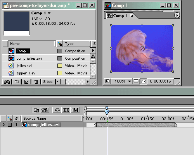
Task: Click the layer in-point handle in Timeline
Action: pyautogui.click(x=95, y=125)
